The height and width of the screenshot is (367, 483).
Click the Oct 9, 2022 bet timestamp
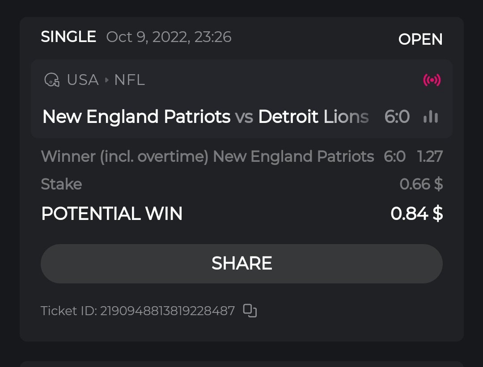(169, 37)
